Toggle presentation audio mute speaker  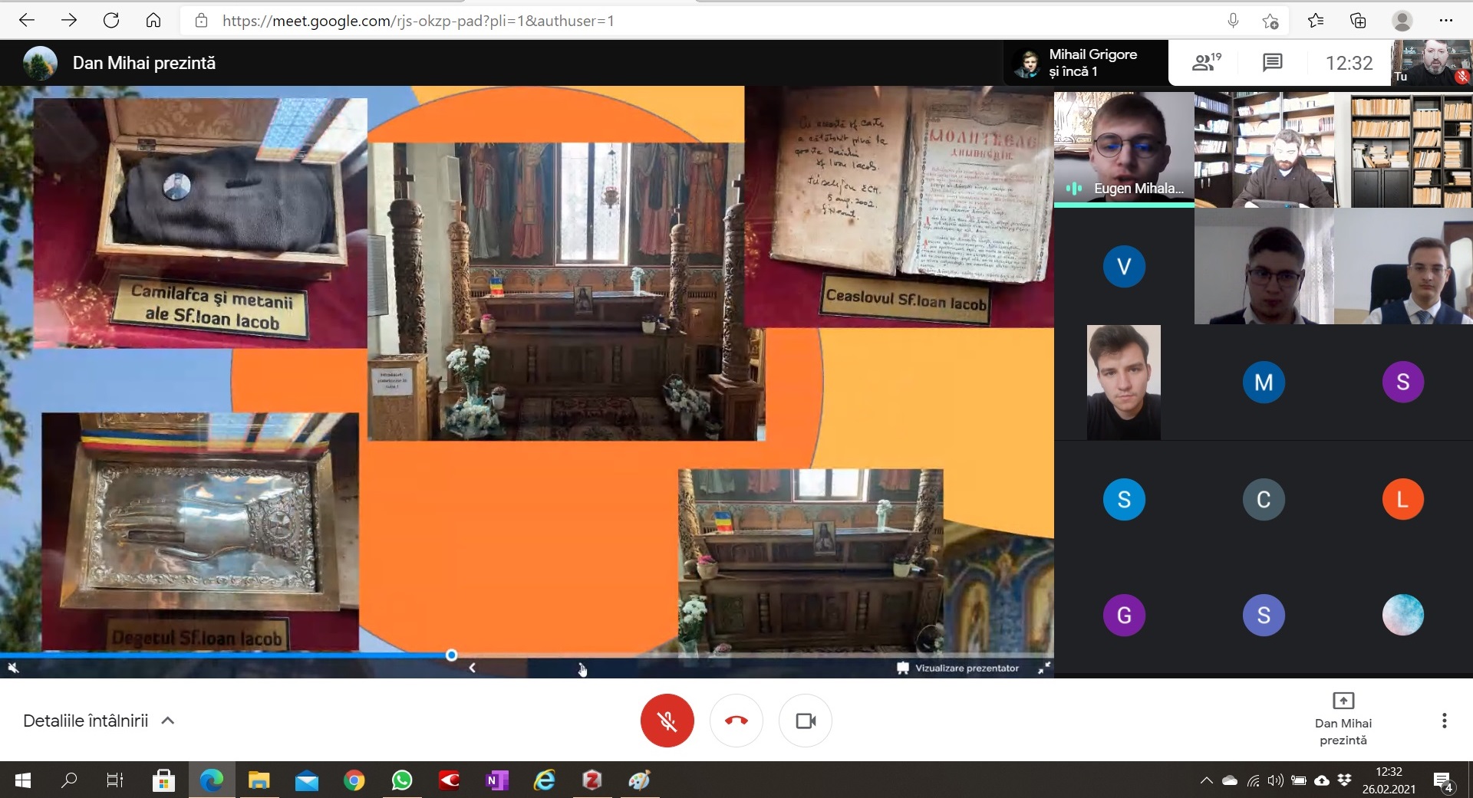point(13,668)
